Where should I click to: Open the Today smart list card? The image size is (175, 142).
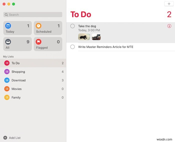point(17,28)
